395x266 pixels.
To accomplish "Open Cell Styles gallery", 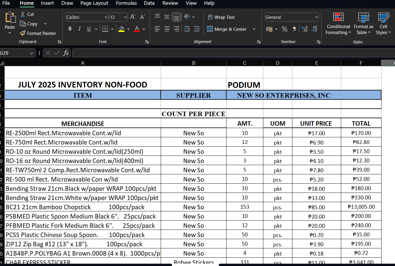I will [383, 24].
